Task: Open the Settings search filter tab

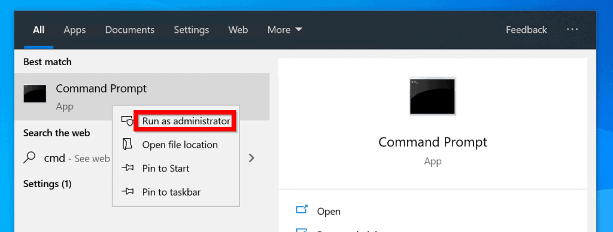Action: [191, 30]
